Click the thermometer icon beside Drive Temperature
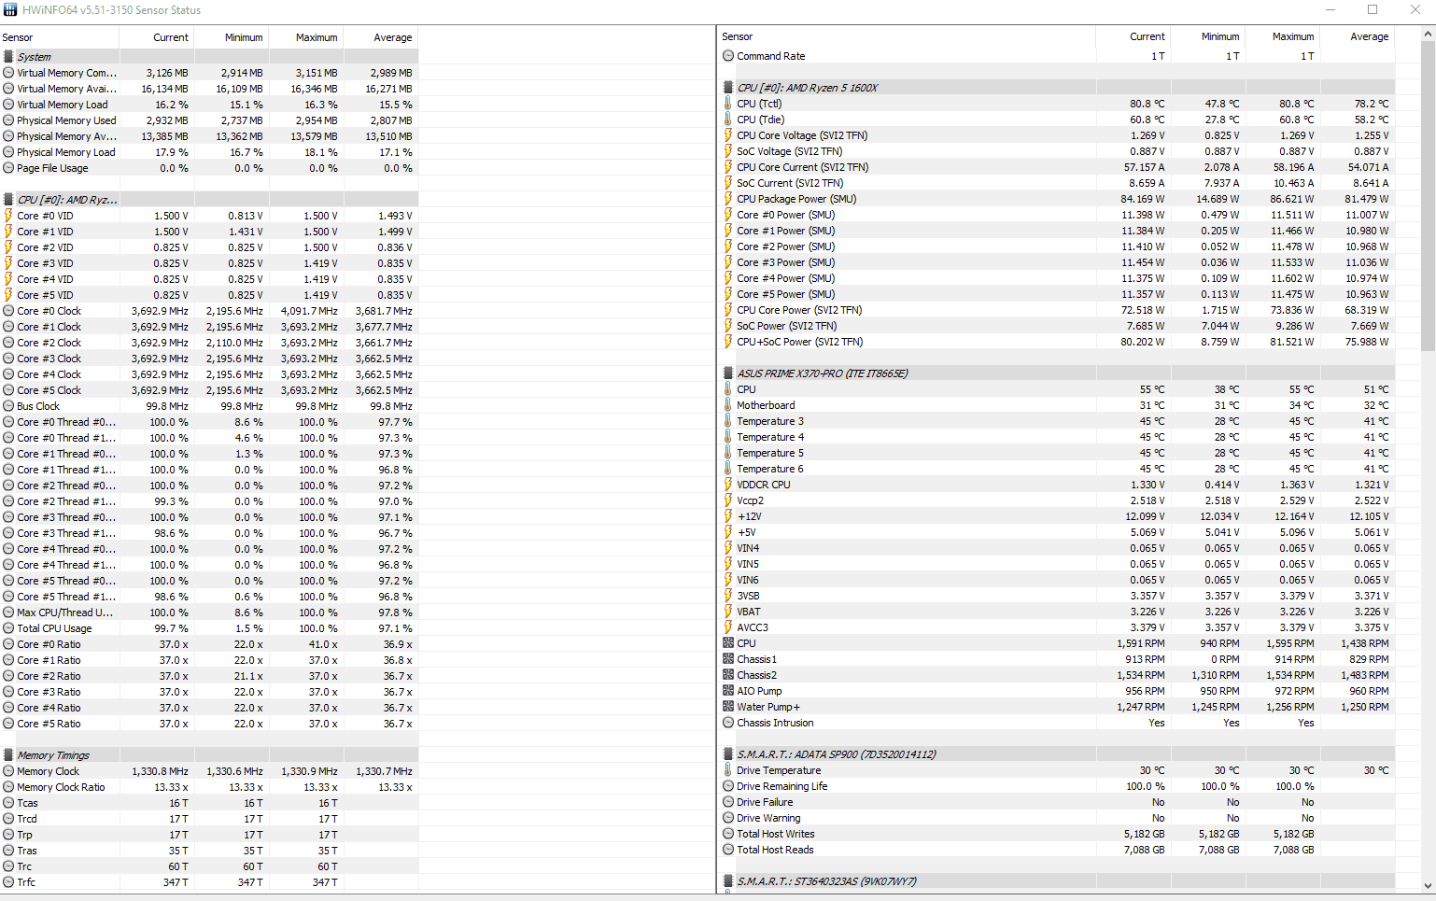The image size is (1436, 901). (728, 770)
